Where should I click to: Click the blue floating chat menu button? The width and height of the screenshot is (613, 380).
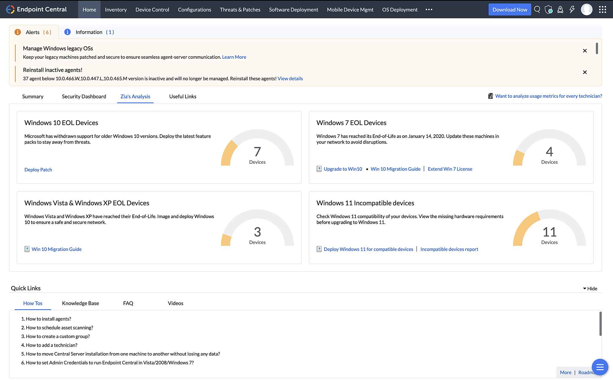(x=600, y=367)
